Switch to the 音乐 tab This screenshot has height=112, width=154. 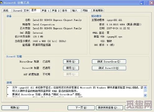coord(66,11)
